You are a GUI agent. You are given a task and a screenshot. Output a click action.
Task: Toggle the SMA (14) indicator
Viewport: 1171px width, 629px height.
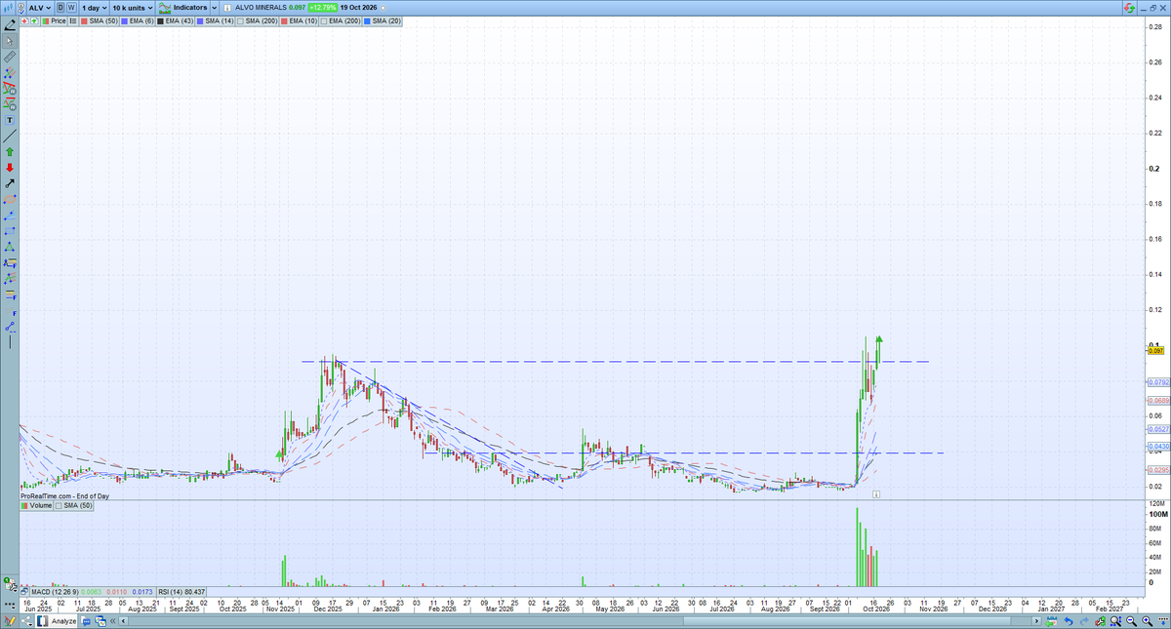pyautogui.click(x=215, y=20)
